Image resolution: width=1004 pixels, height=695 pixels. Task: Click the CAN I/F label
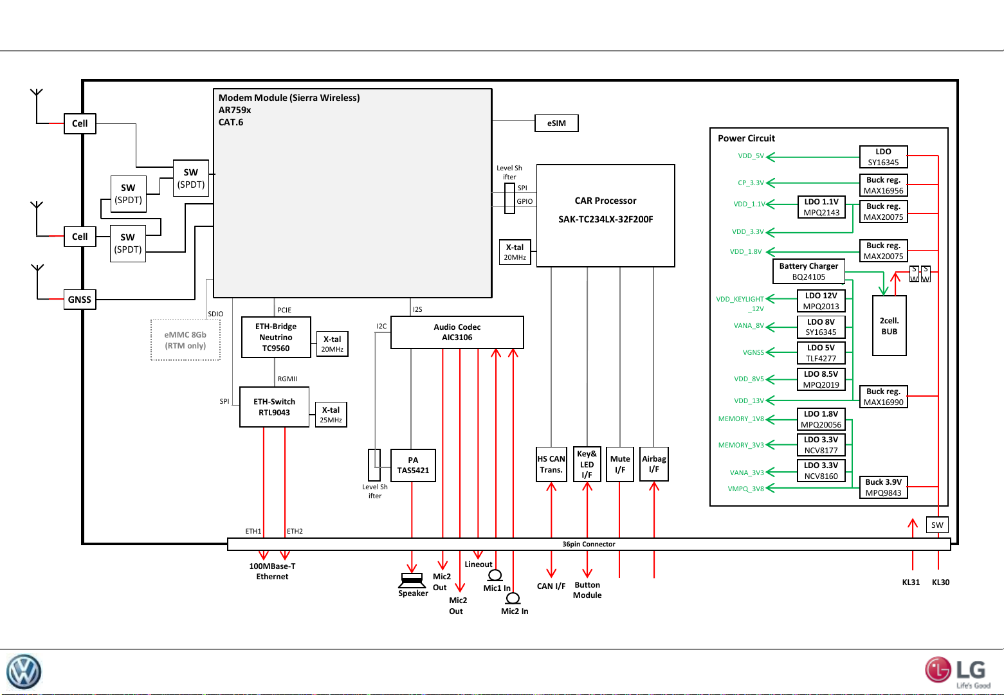coord(551,586)
